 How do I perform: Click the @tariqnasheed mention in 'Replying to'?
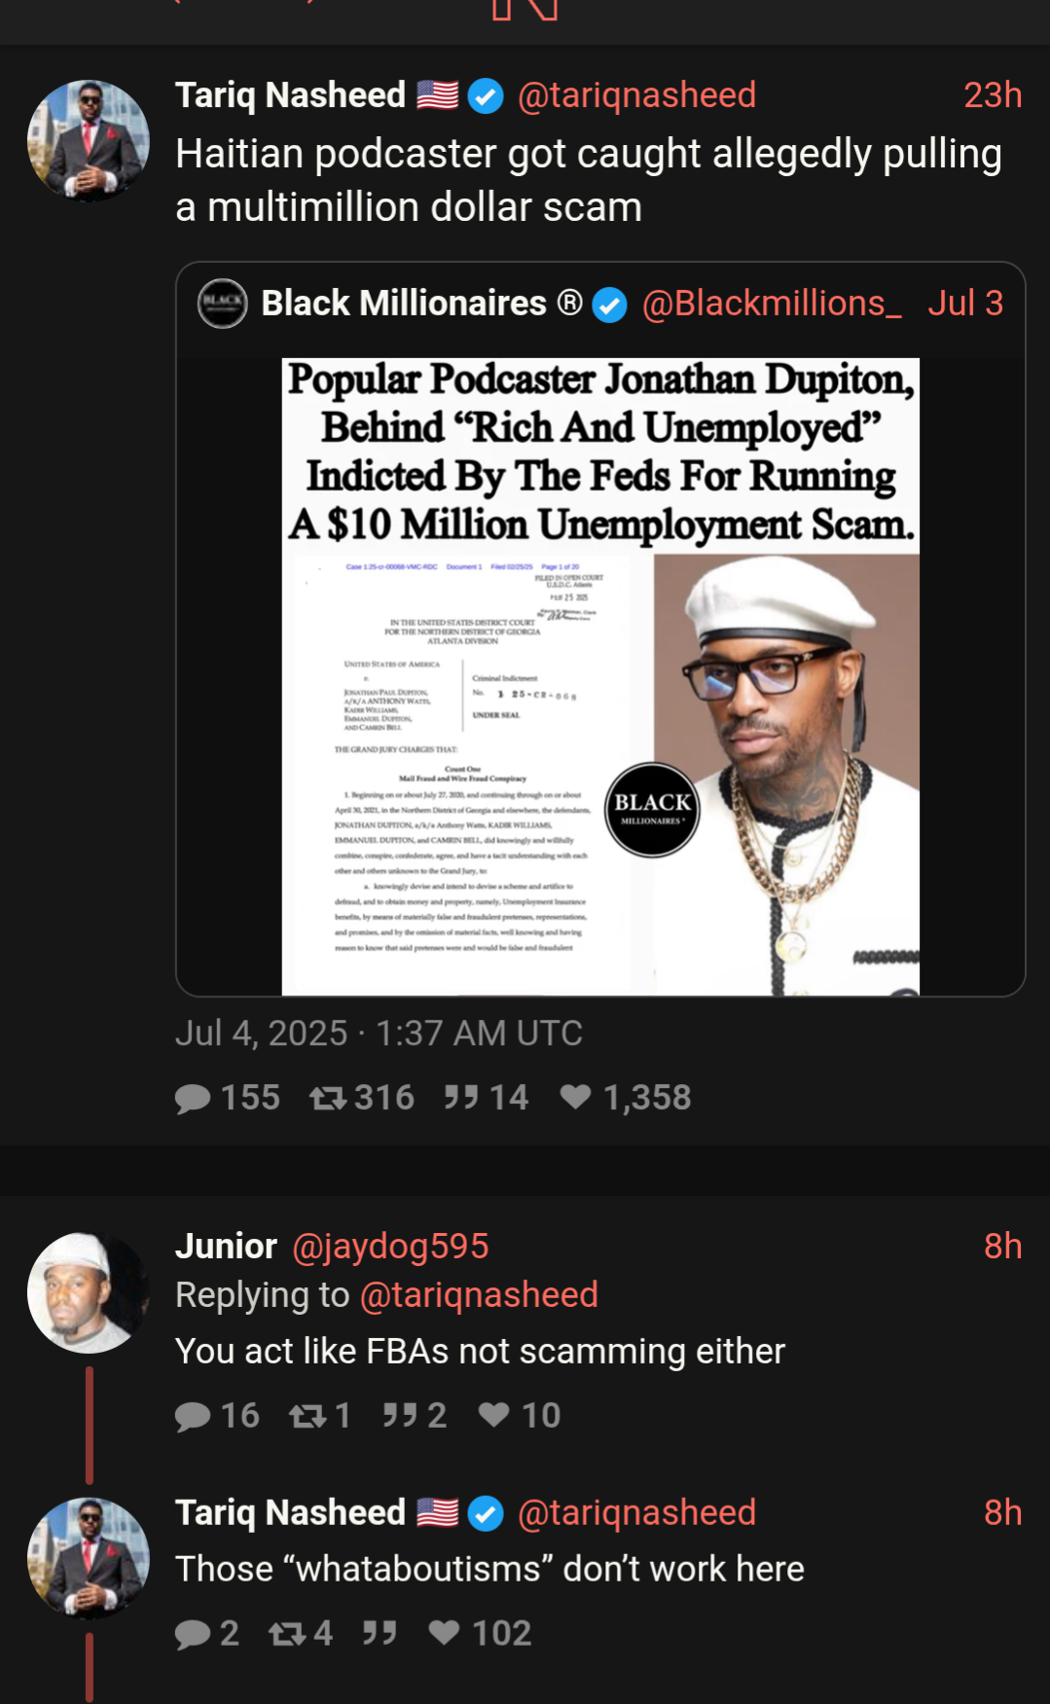(479, 1295)
